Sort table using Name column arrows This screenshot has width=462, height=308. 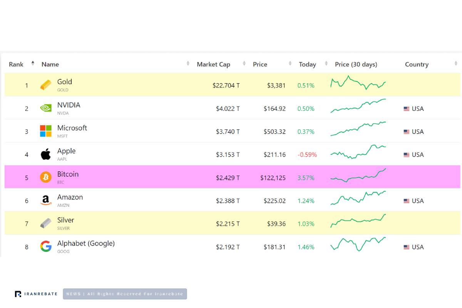188,63
